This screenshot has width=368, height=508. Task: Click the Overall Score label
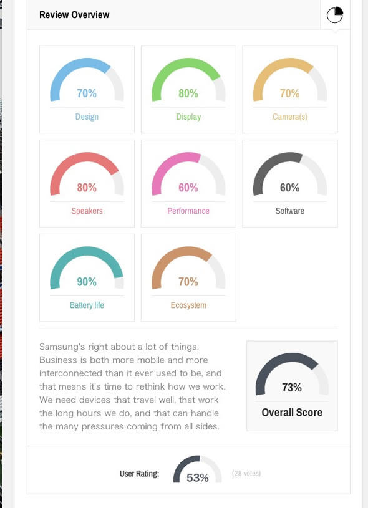[x=292, y=413]
